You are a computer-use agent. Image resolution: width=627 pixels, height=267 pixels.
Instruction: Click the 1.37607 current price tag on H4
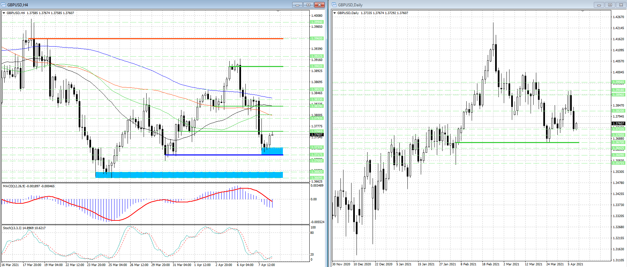(317, 134)
